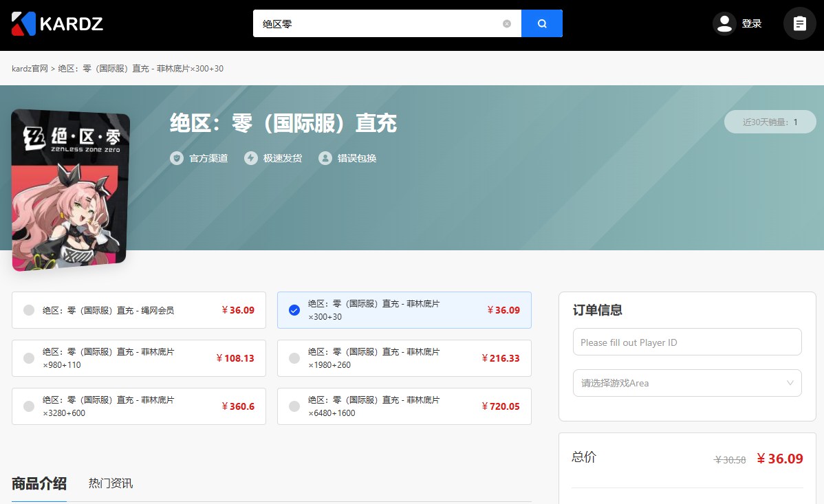Select 菲林底片 ×1980+260 option
The width and height of the screenshot is (824, 504).
(x=404, y=358)
